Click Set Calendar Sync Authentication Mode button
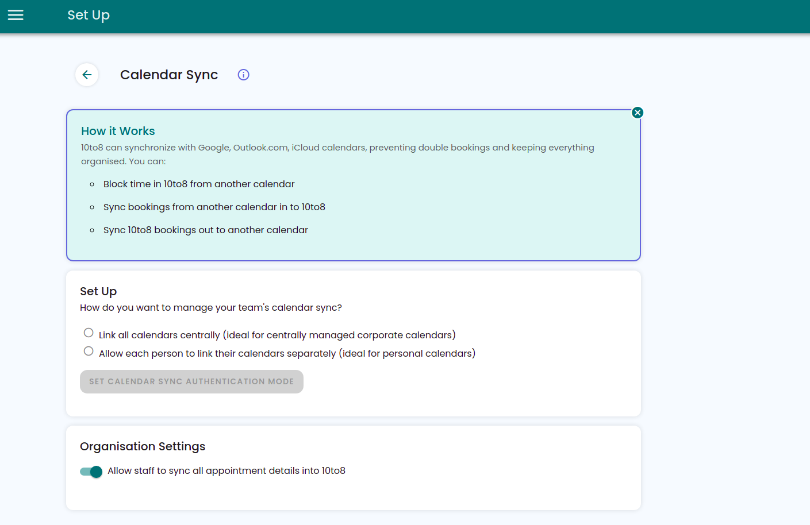Viewport: 810px width, 525px height. pyautogui.click(x=191, y=381)
